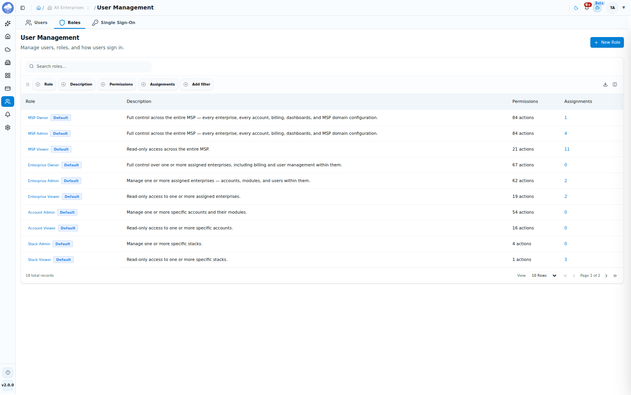The image size is (631, 395).
Task: Click the cloud app logo
Action: pyautogui.click(x=8, y=7)
